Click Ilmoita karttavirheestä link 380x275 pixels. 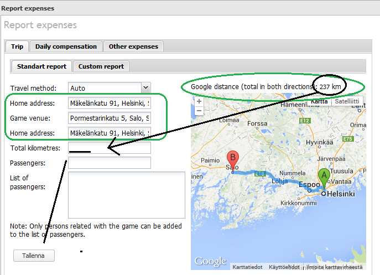coord(335,267)
